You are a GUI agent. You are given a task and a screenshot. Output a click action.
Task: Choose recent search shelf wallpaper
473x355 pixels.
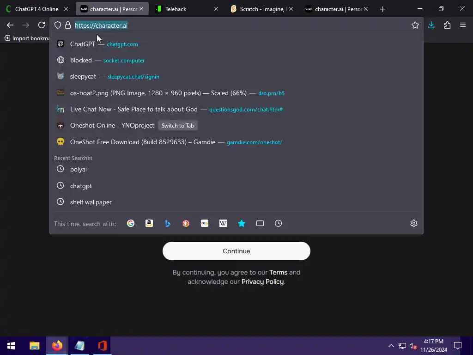[236, 202]
